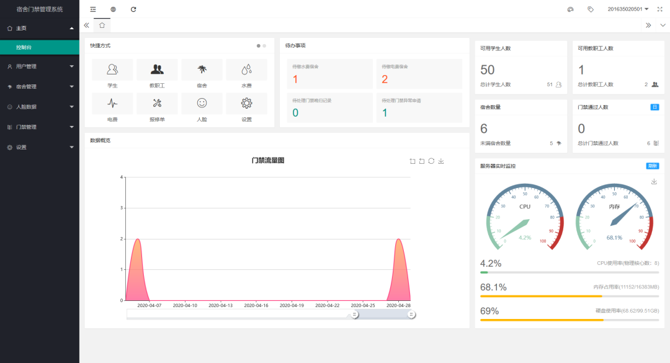The image size is (670, 363).
Task: Click the 68.1% memory usage text
Action: coord(494,287)
